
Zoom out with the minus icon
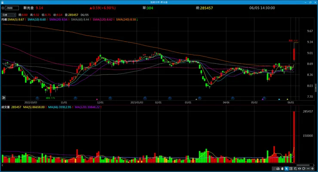(x=308, y=169)
